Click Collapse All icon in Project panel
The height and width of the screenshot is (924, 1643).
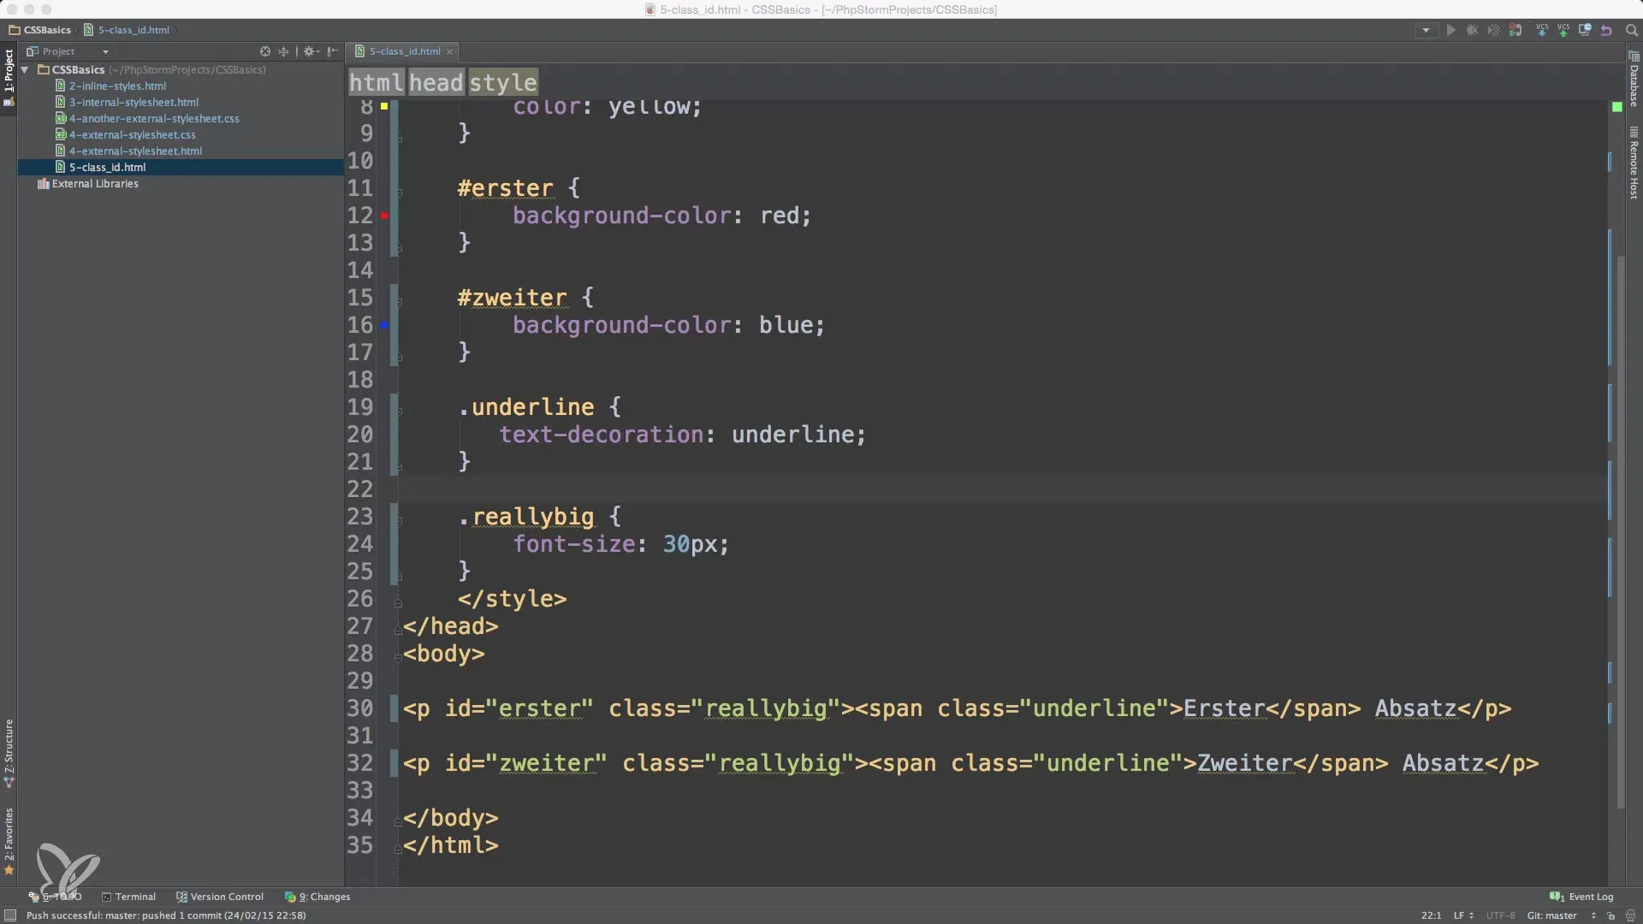tap(284, 51)
